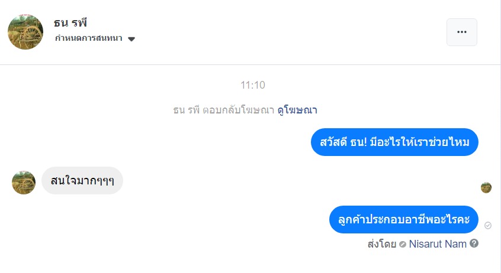
Task: Click the ส่งโดย label
Action: pyautogui.click(x=381, y=243)
